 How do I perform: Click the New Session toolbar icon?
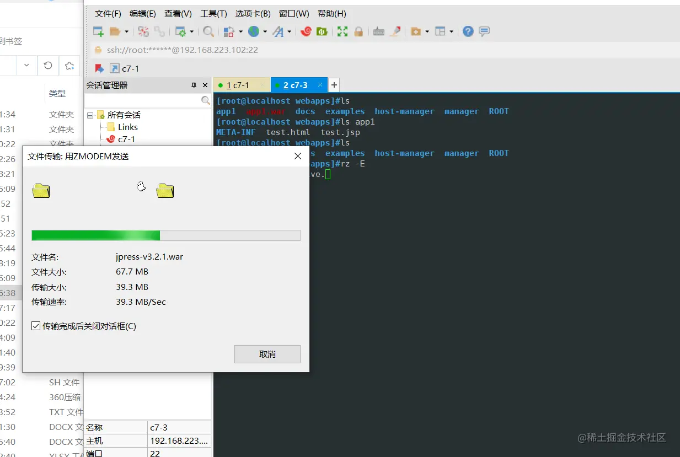(98, 31)
